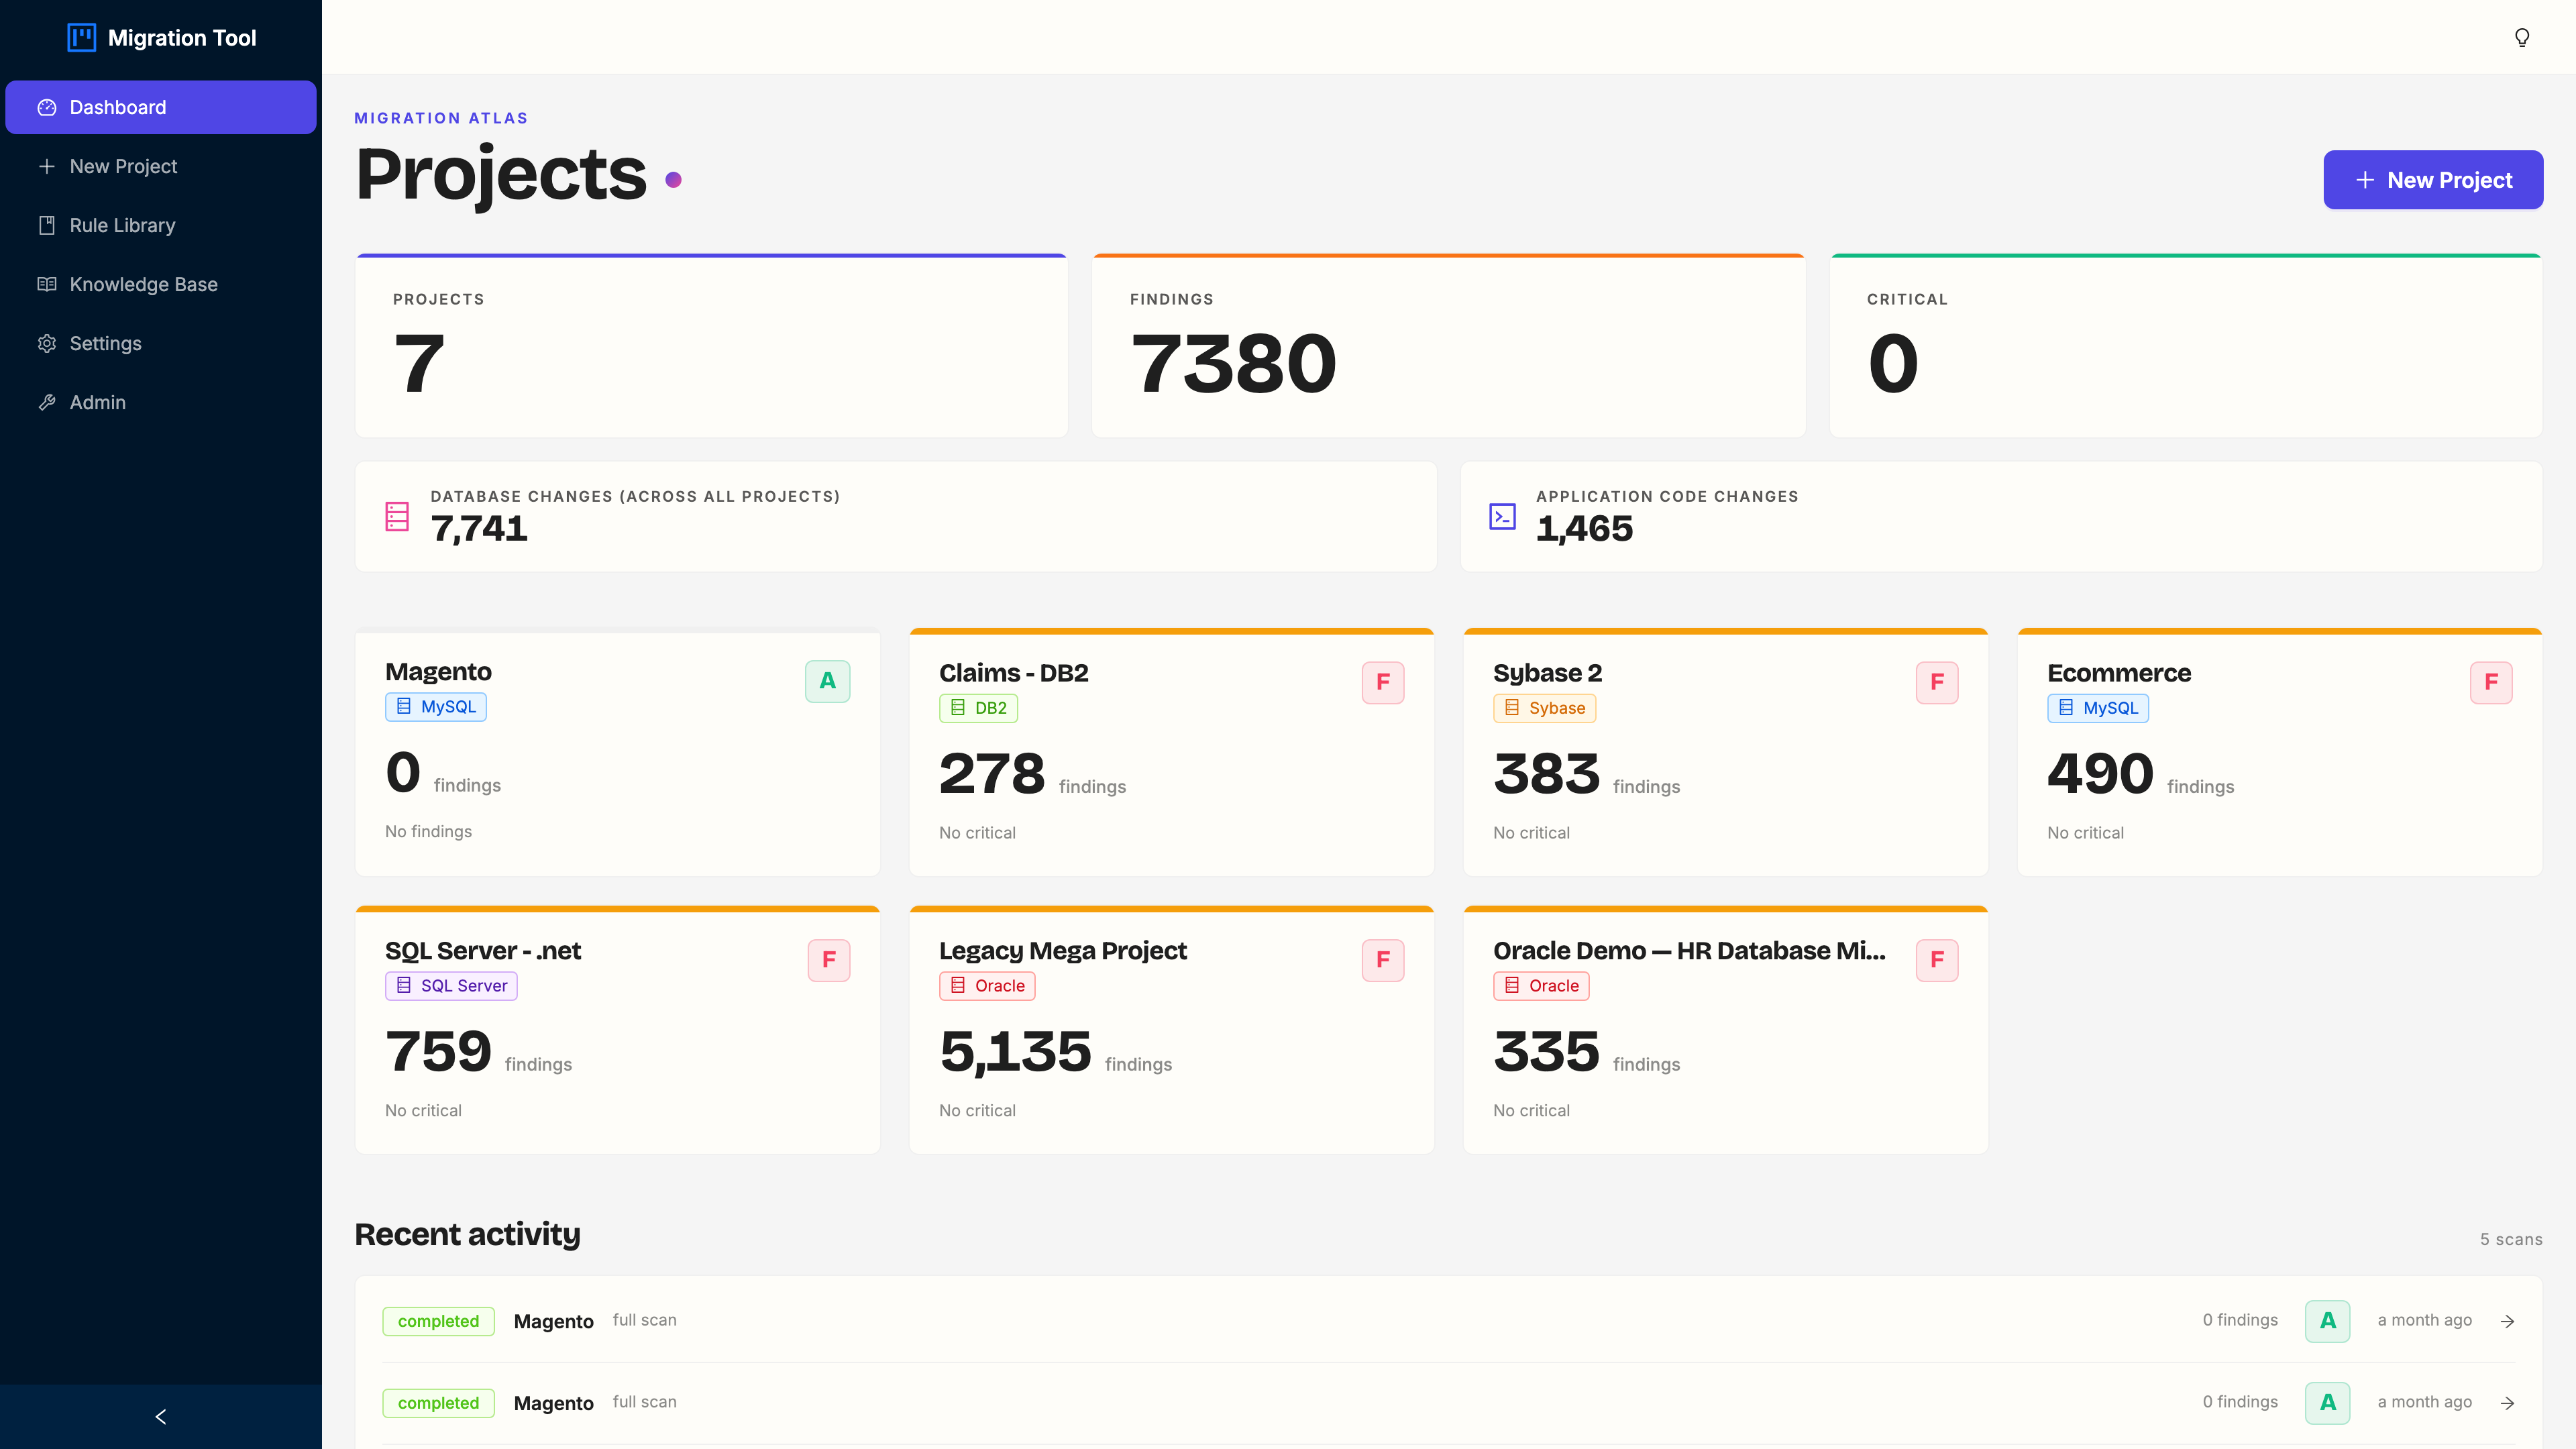Screen dimensions: 2576x1449
Task: Open the SQL Server - .net project
Action: [x=618, y=1030]
